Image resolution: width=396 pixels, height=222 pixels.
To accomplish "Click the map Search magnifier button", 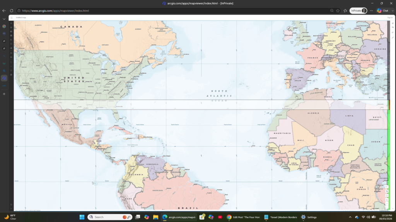I will (387, 187).
